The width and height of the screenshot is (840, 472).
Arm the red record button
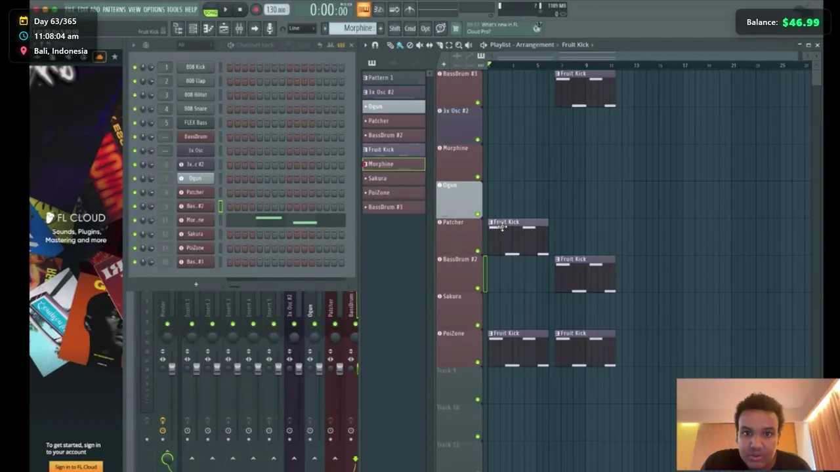[256, 10]
